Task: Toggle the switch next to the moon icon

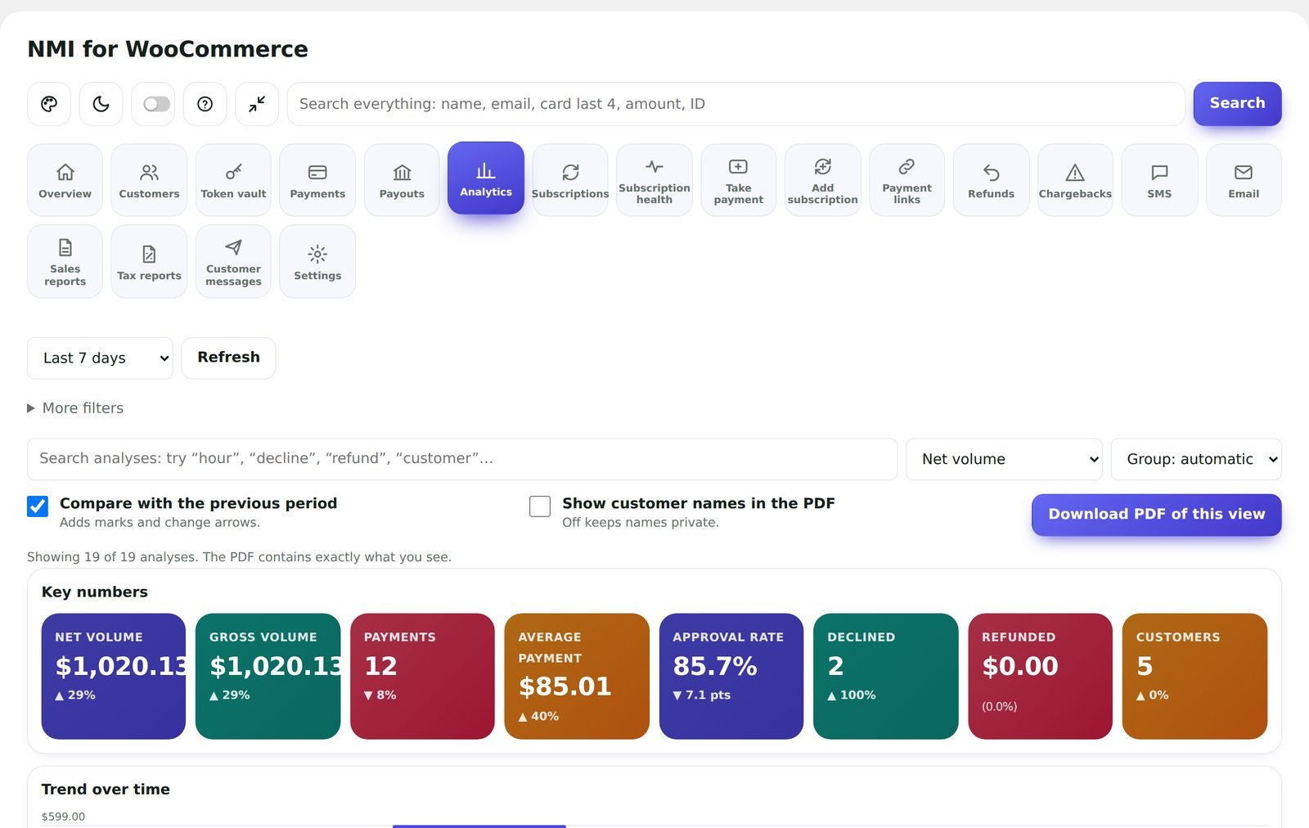Action: (x=156, y=104)
